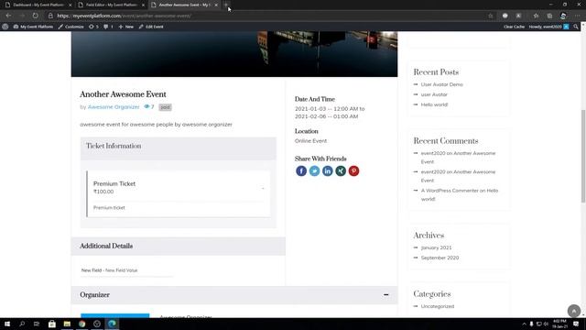This screenshot has width=586, height=330.
Task: Open the New content menu
Action: [x=126, y=27]
